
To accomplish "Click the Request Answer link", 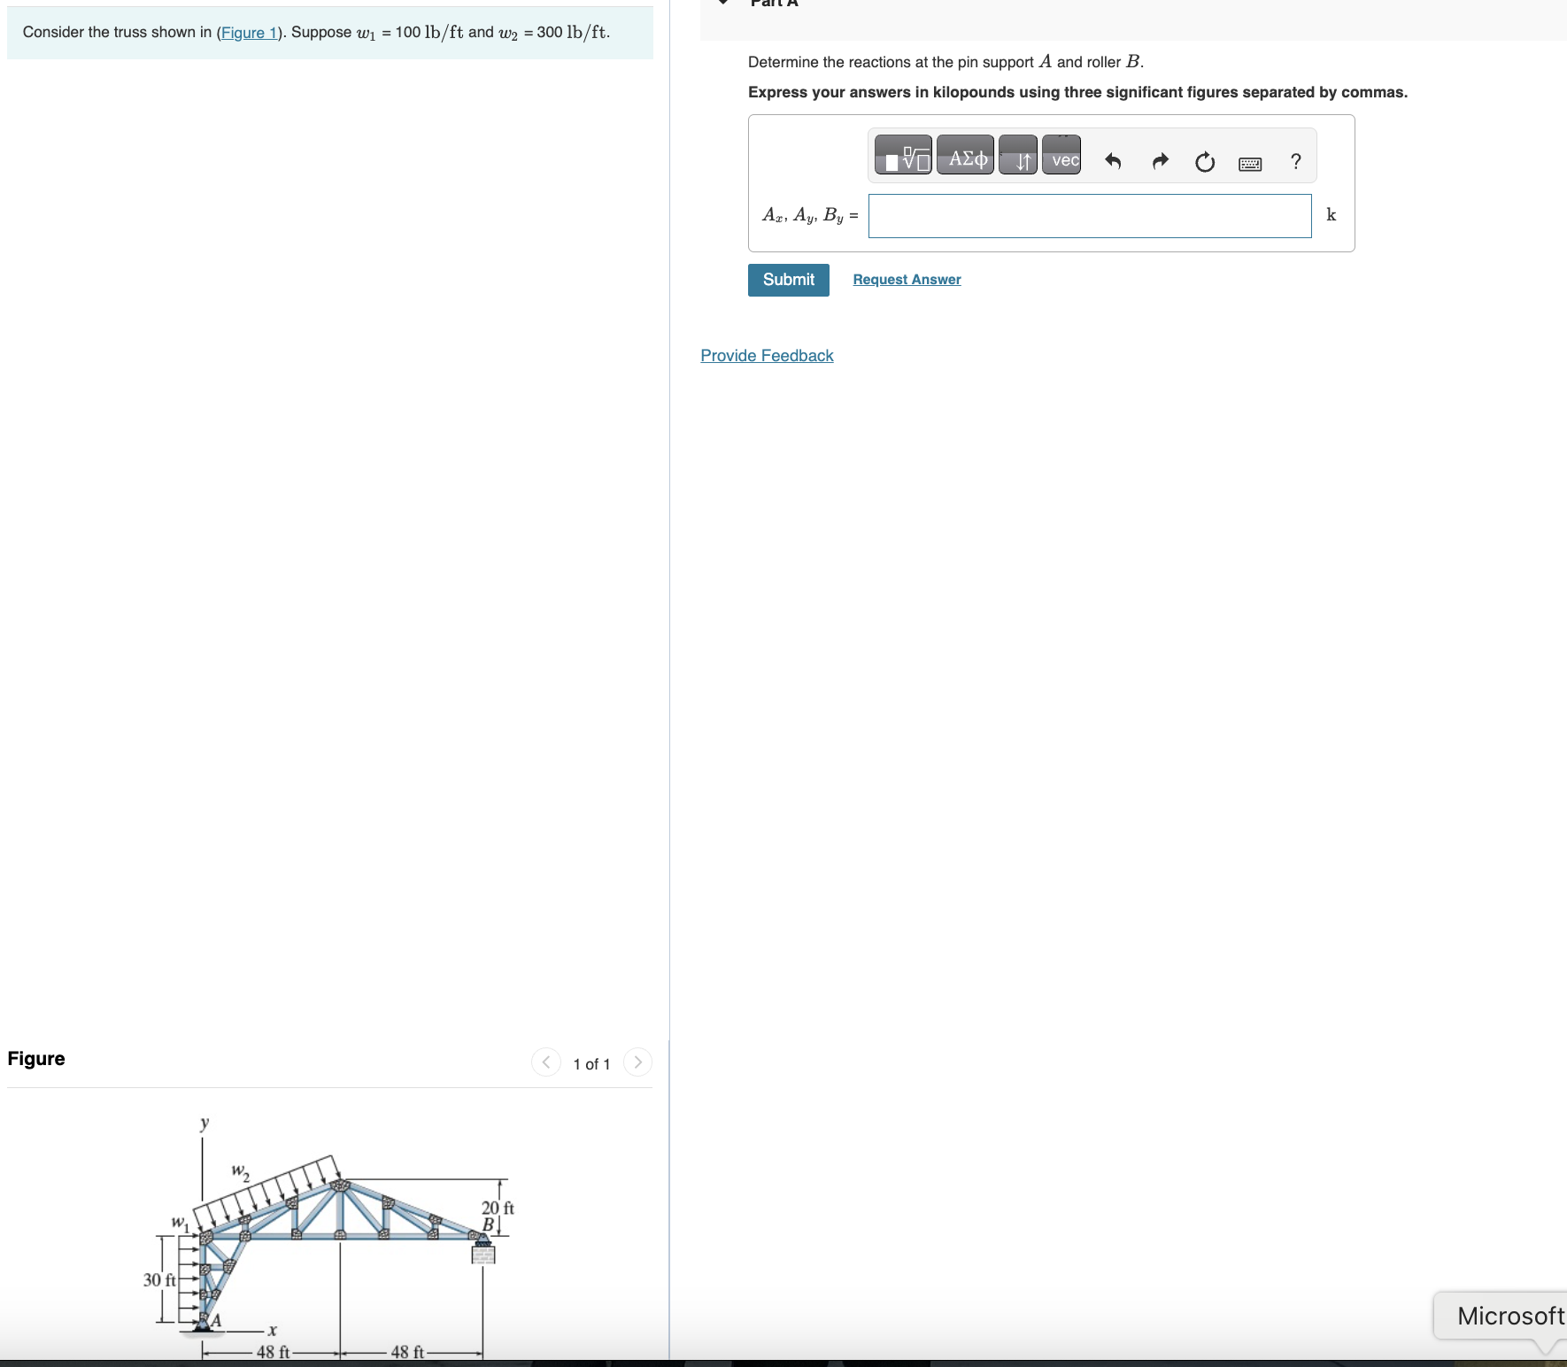I will coord(907,280).
